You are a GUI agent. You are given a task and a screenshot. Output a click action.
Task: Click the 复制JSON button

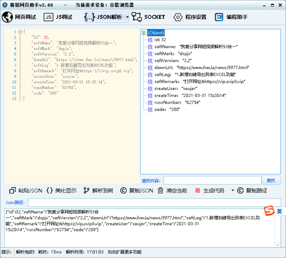point(137,191)
